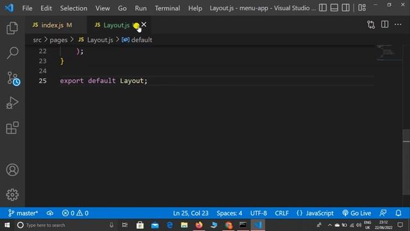The width and height of the screenshot is (410, 231).
Task: Open File Explorer from taskbar
Action: click(x=184, y=225)
